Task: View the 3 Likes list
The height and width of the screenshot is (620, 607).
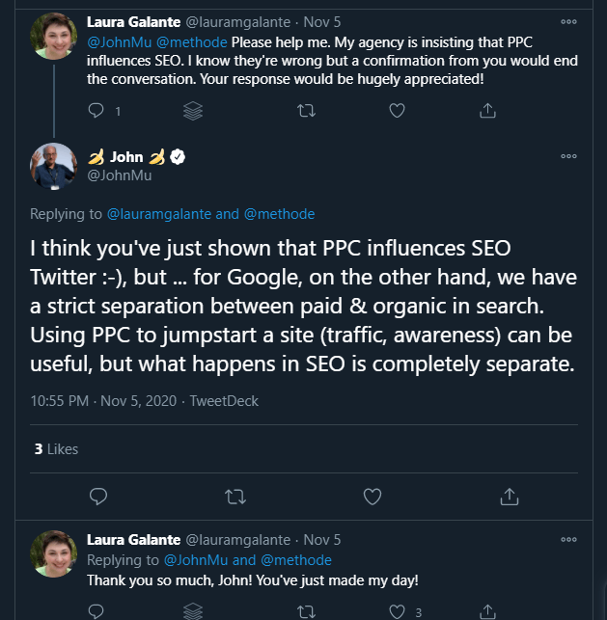Action: [56, 449]
